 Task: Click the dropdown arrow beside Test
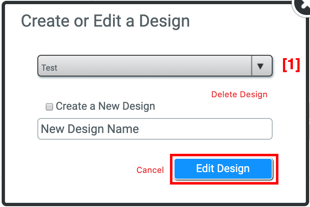[x=261, y=67]
